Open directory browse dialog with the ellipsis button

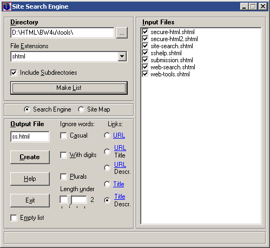click(x=122, y=33)
